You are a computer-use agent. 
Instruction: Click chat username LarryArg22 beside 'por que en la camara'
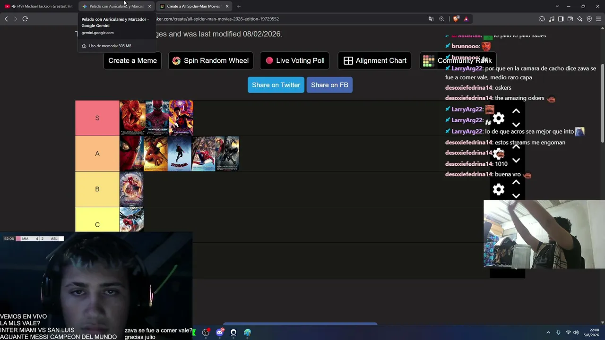pyautogui.click(x=467, y=68)
